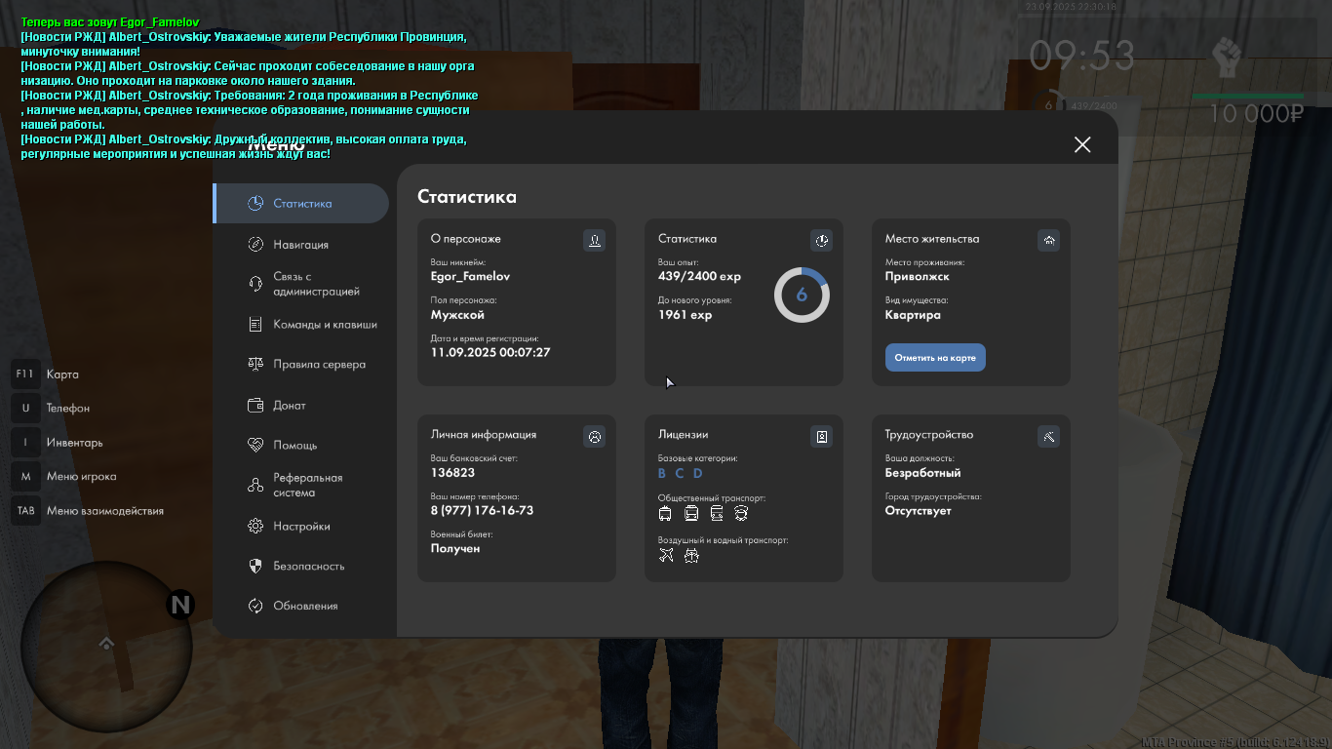Click the Навигация compass icon

pos(255,245)
